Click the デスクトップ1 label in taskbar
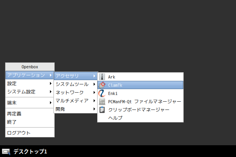Image resolution: width=236 pixels, height=157 pixels. pyautogui.click(x=30, y=152)
